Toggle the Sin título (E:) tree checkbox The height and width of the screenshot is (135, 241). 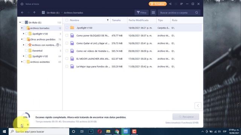pos(23,22)
